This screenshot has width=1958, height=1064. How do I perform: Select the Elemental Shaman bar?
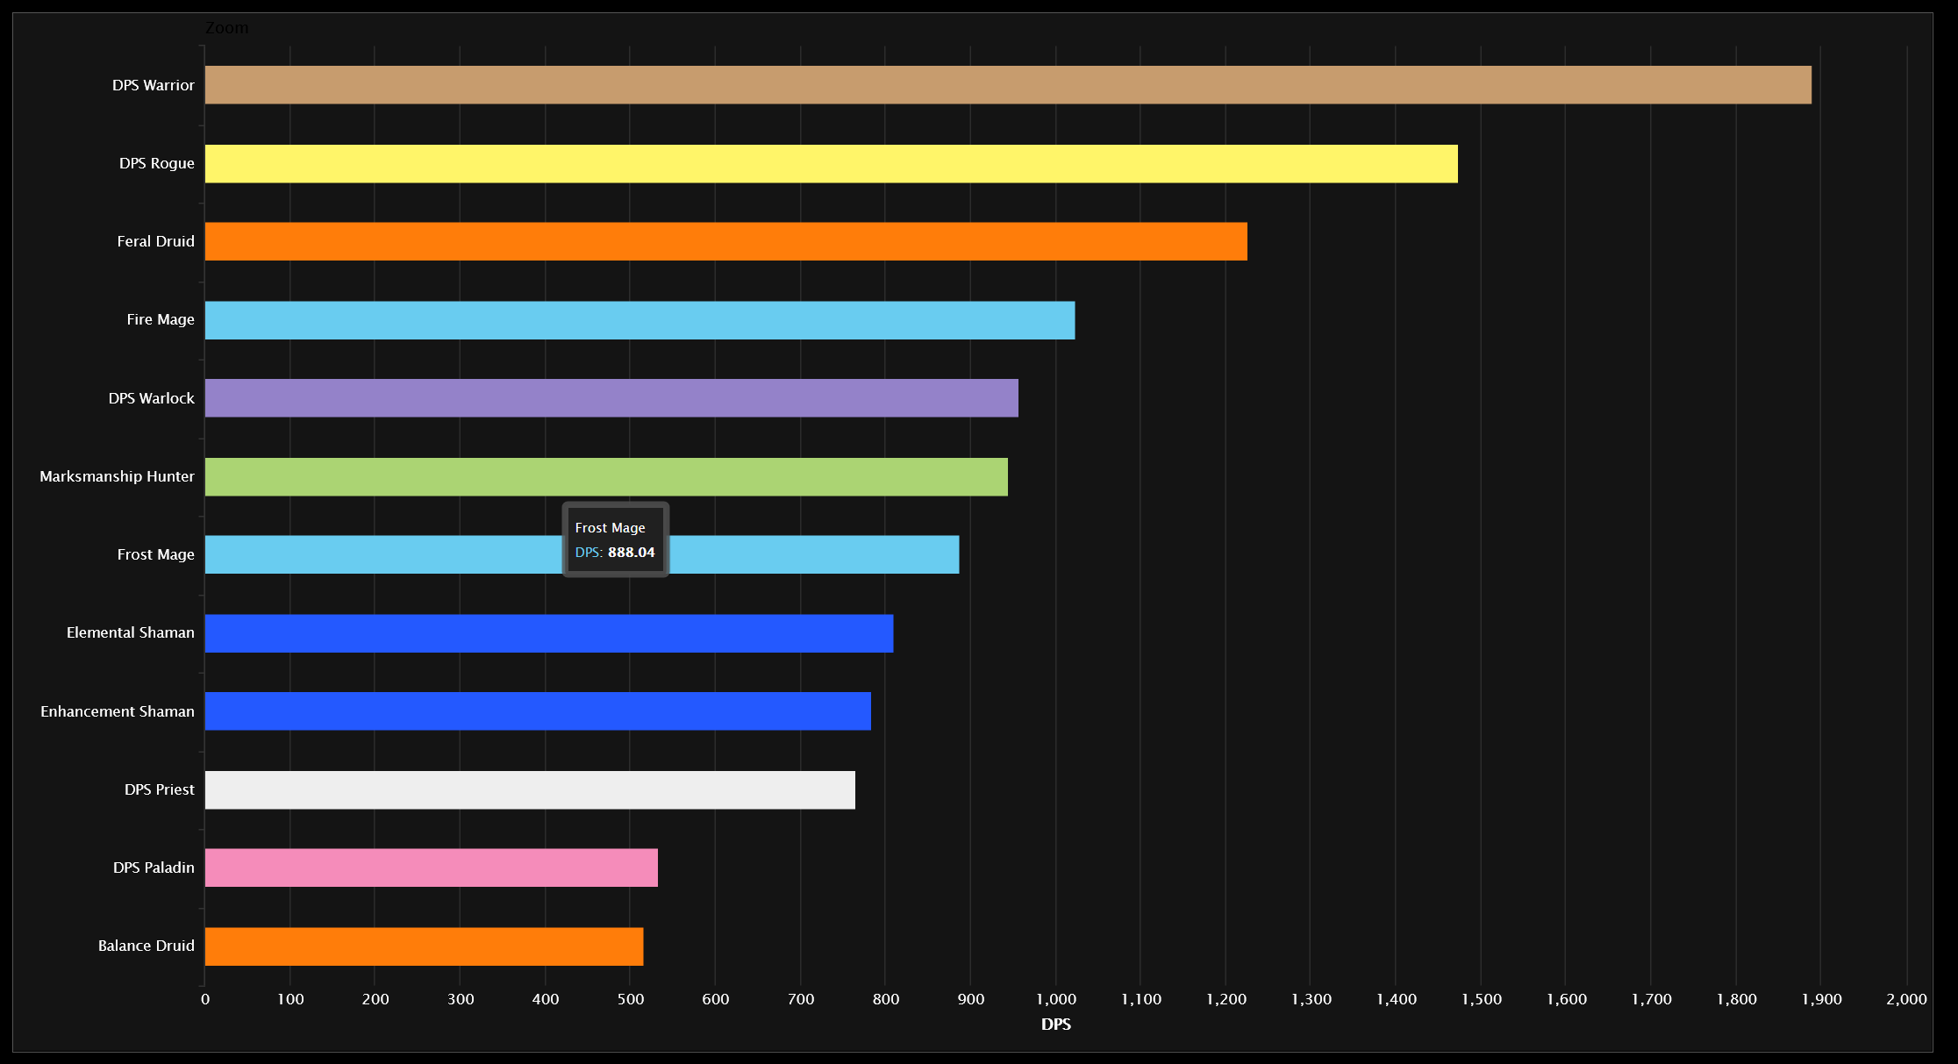549,633
